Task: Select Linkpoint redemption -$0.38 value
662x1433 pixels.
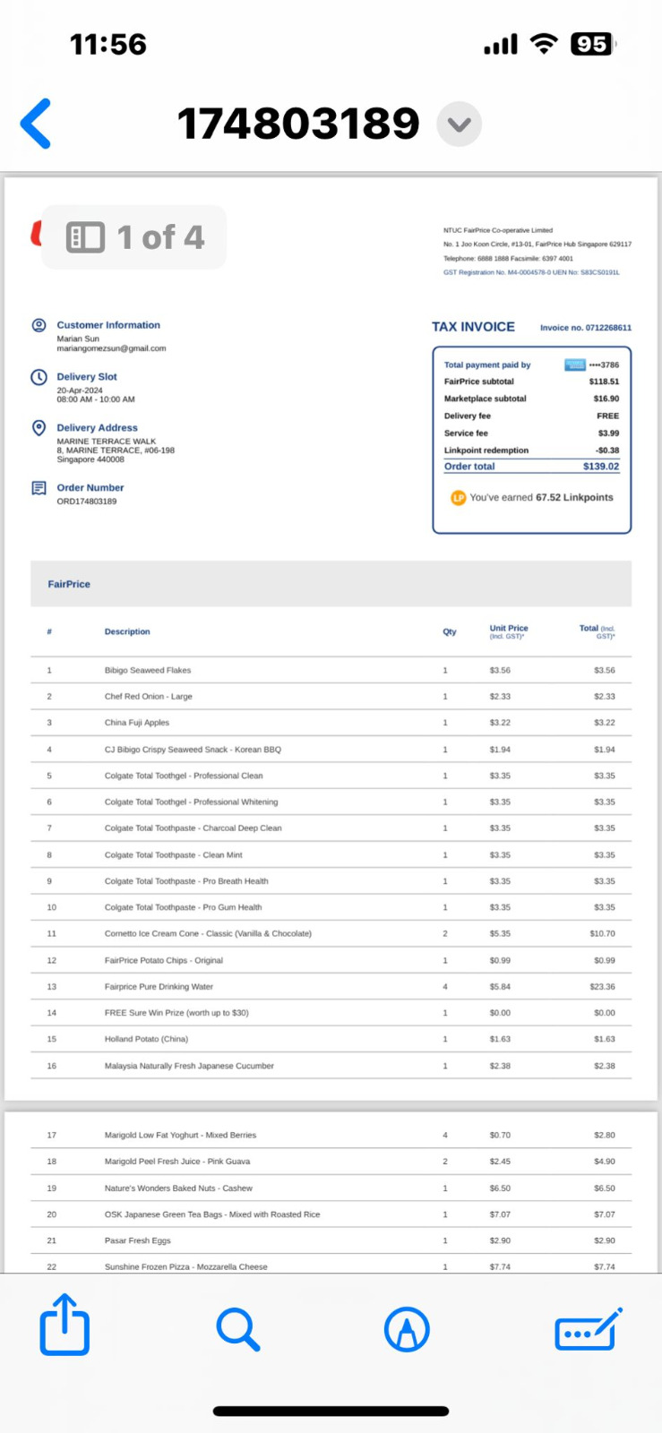Action: coord(607,450)
